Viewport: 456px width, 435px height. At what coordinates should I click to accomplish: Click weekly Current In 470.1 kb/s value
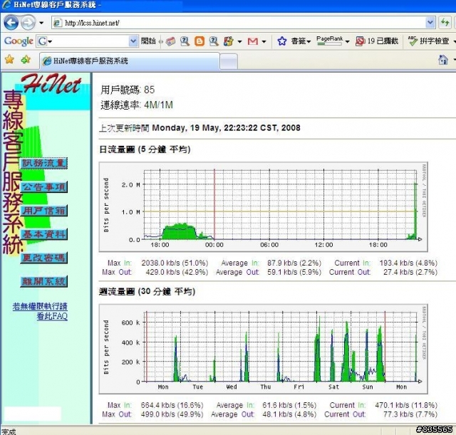tap(406, 405)
